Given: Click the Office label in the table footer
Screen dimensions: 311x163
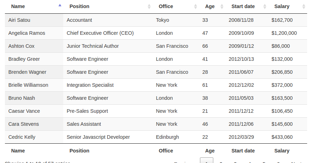Looking at the screenshot, I should 166,151.
